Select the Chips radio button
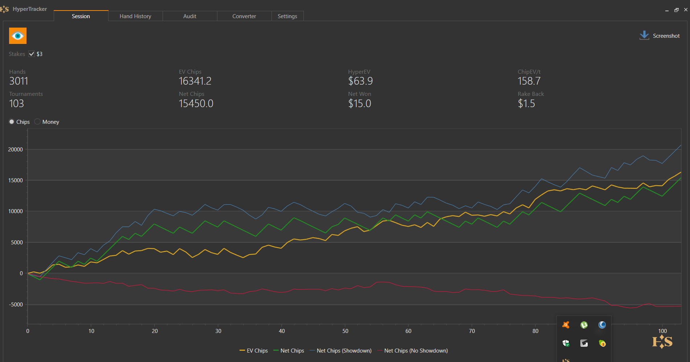This screenshot has width=690, height=362. click(12, 122)
